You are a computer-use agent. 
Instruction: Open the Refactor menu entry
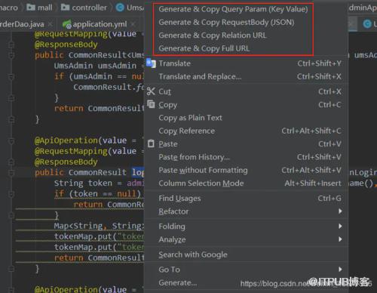coord(173,211)
